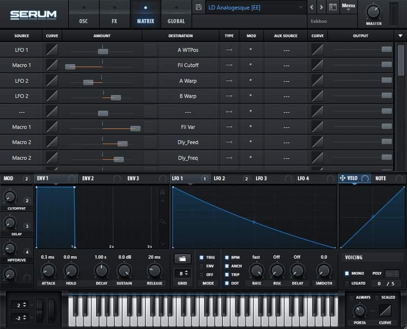Click the matrix vertical scrollbar
Screen dimensions: 407x329
401,60
